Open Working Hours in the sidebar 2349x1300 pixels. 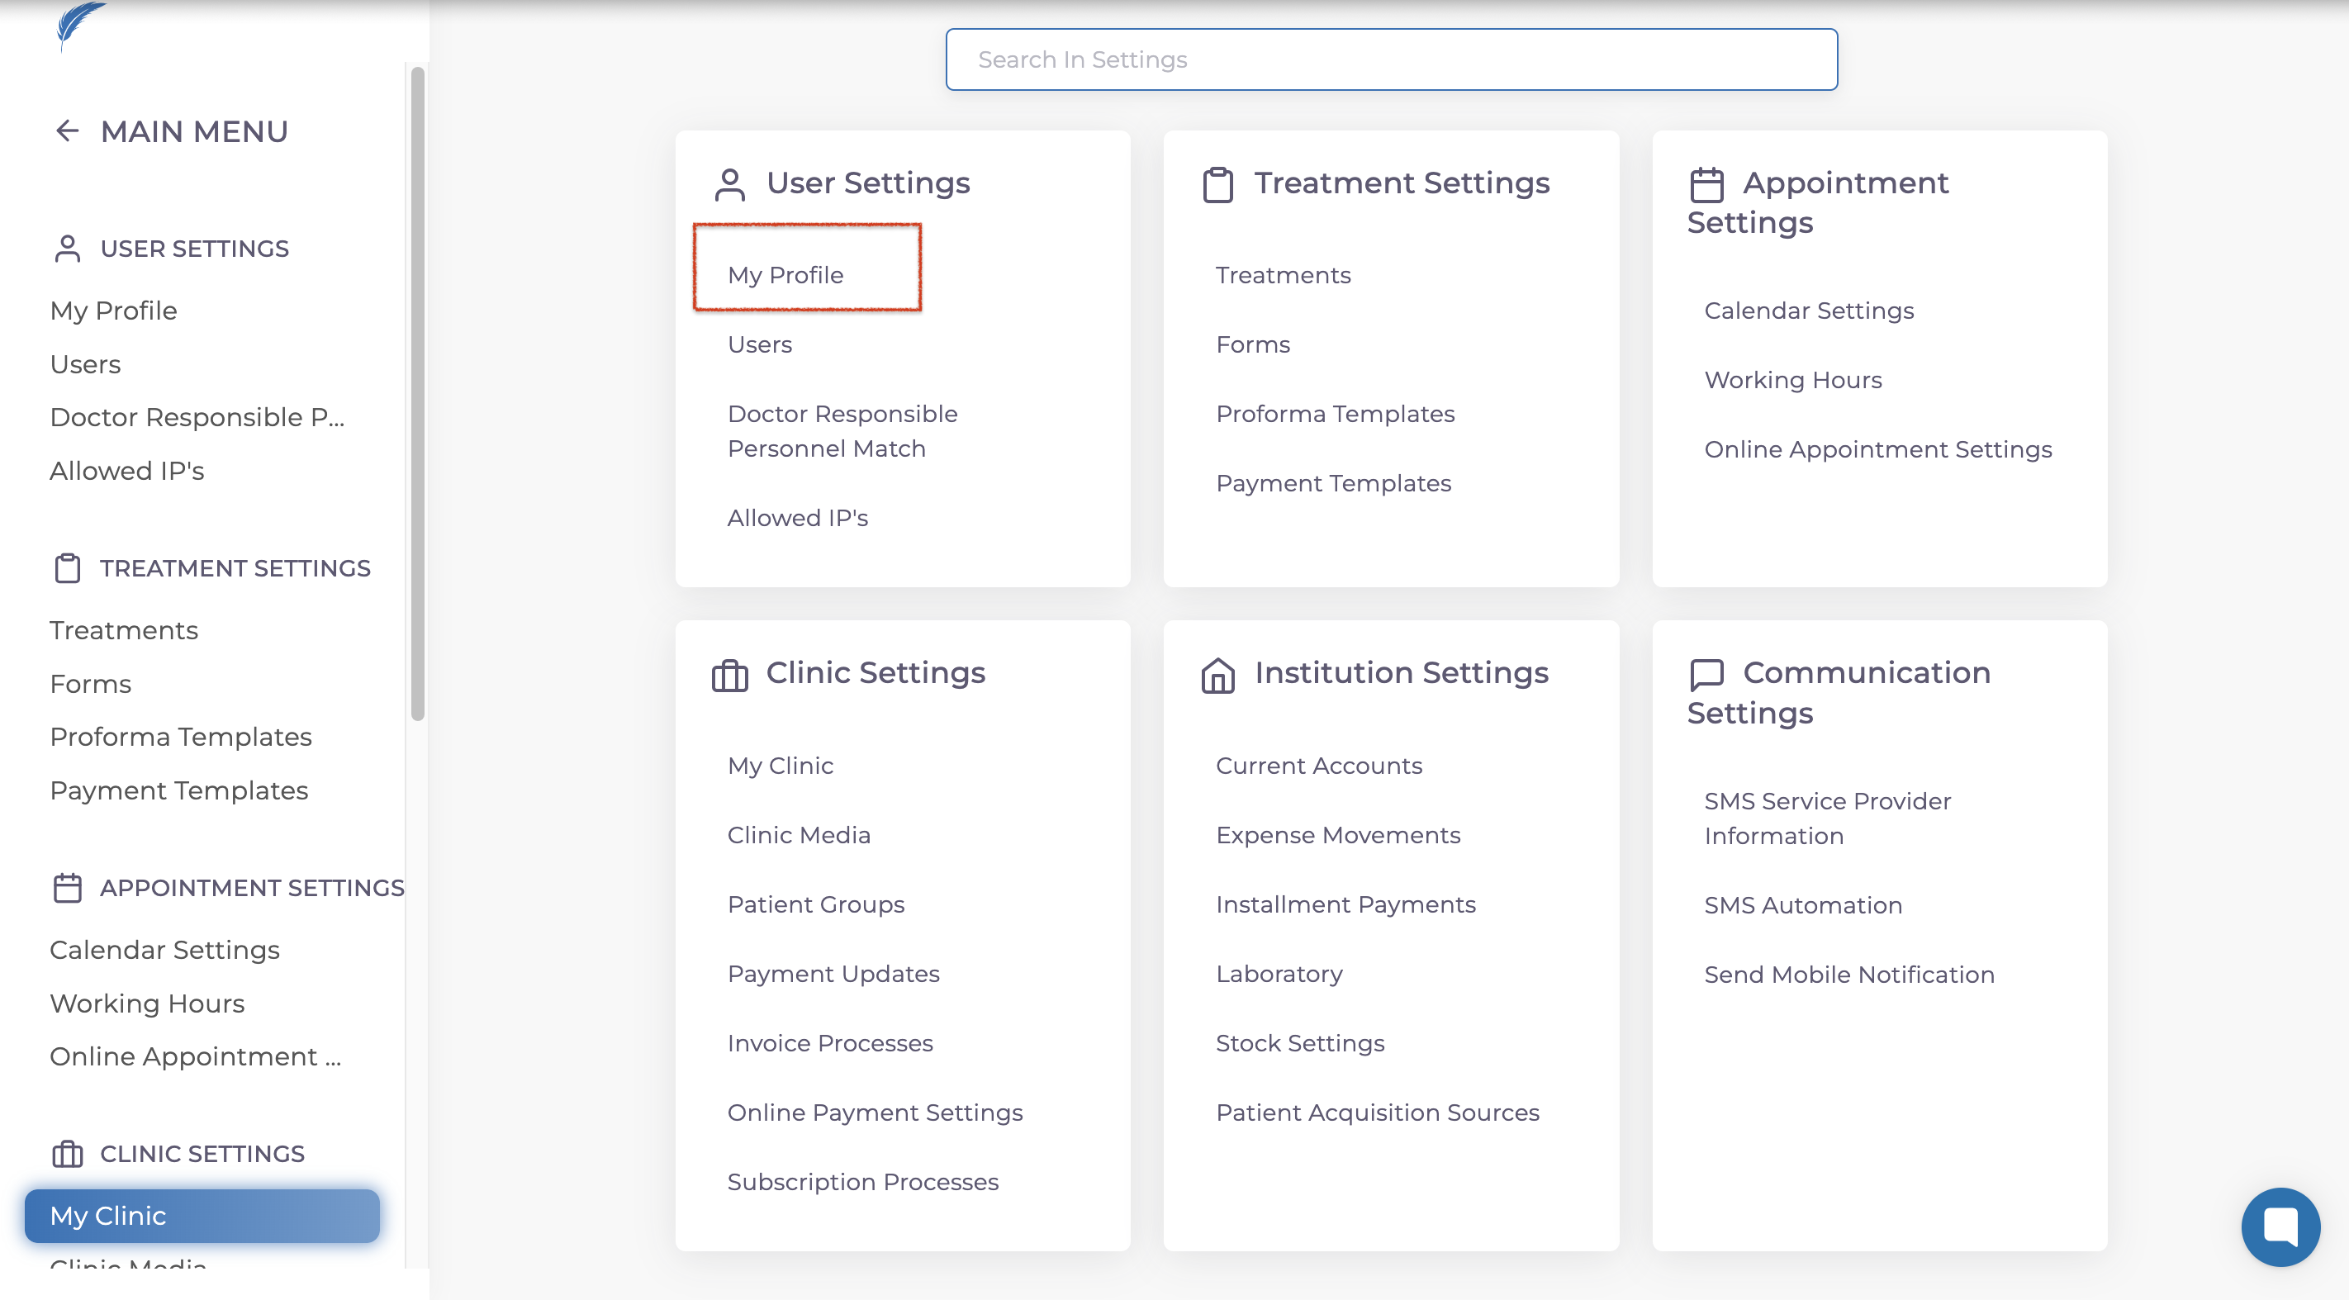pyautogui.click(x=147, y=1003)
